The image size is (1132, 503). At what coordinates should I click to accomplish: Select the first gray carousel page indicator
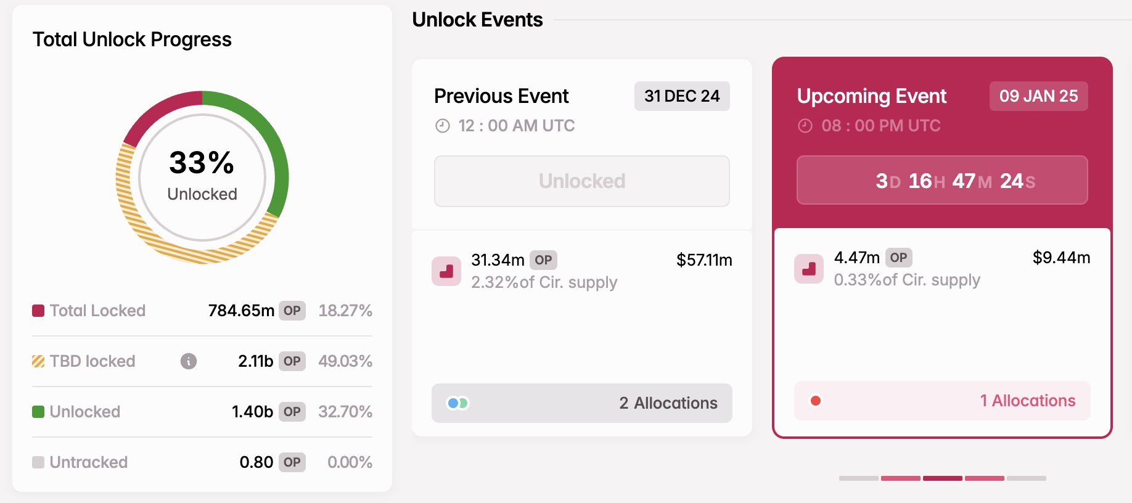[x=859, y=478]
